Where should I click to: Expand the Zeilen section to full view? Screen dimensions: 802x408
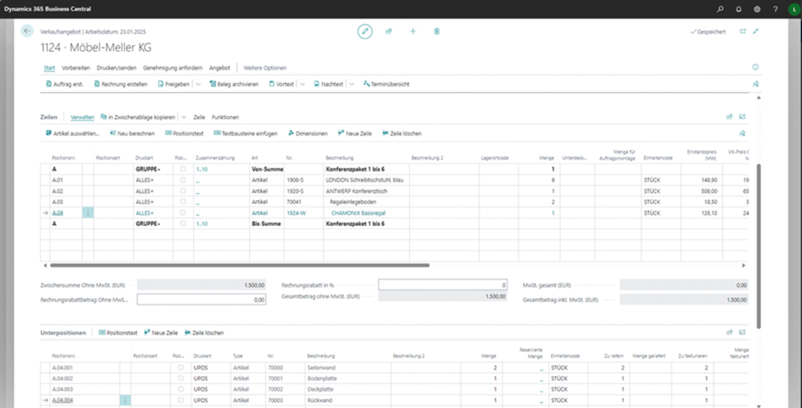click(742, 117)
